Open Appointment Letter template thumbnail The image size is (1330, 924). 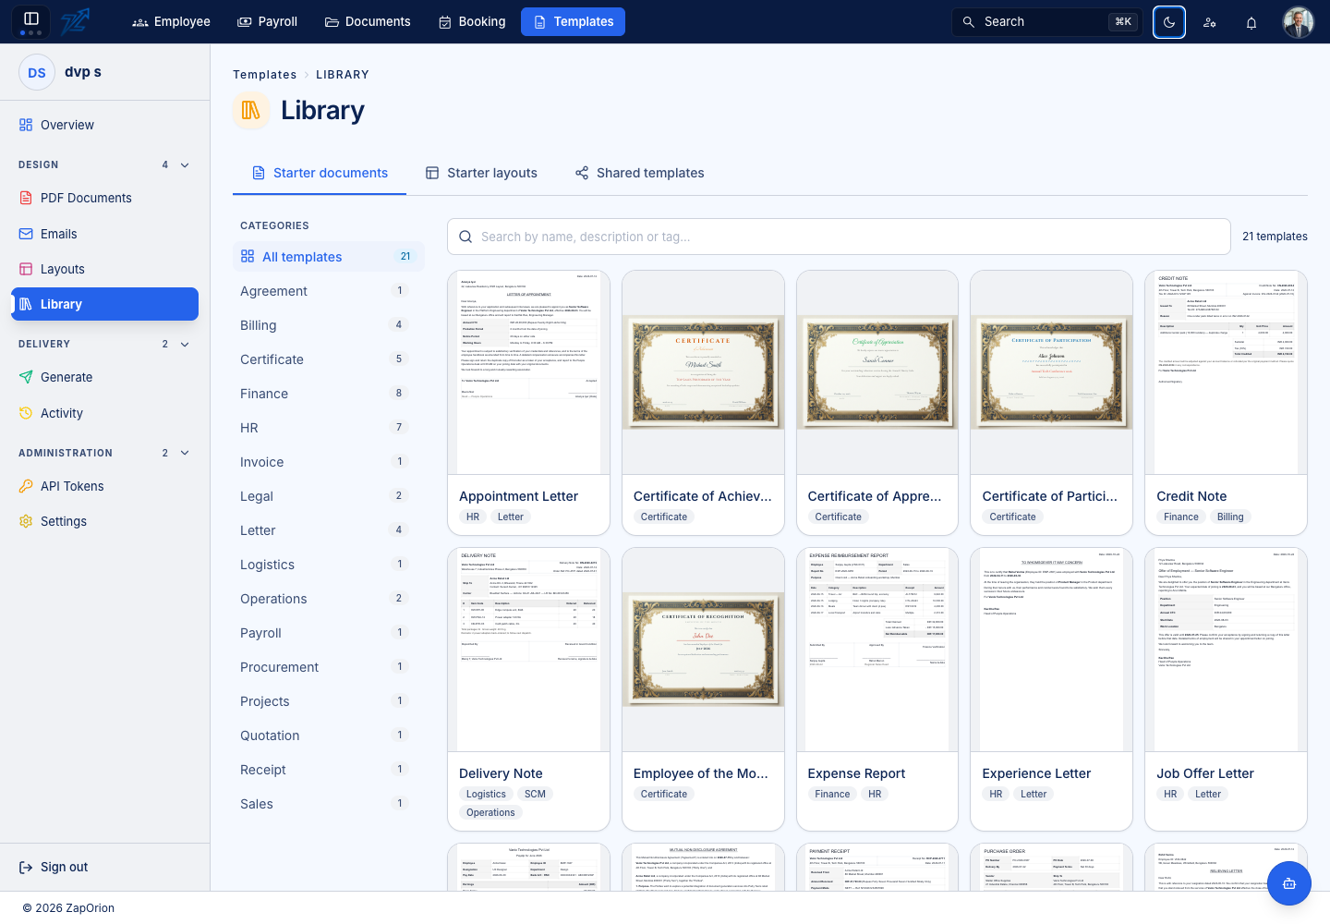tap(528, 372)
